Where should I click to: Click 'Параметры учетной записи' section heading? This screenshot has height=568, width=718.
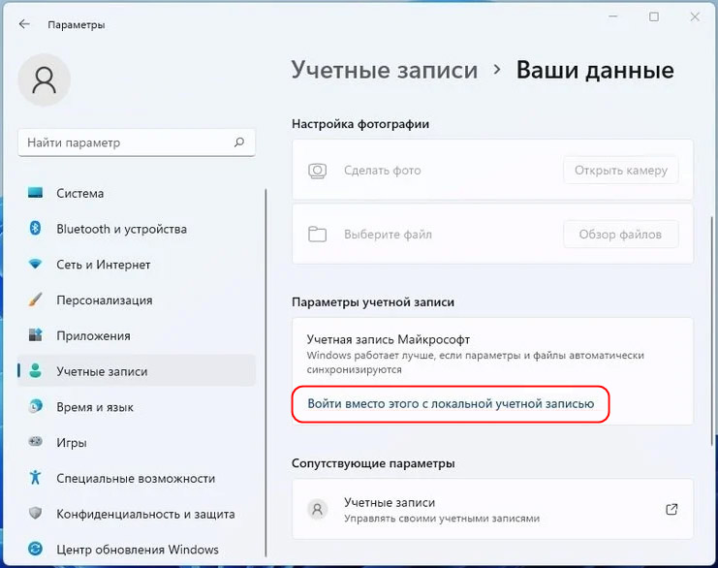click(x=373, y=302)
